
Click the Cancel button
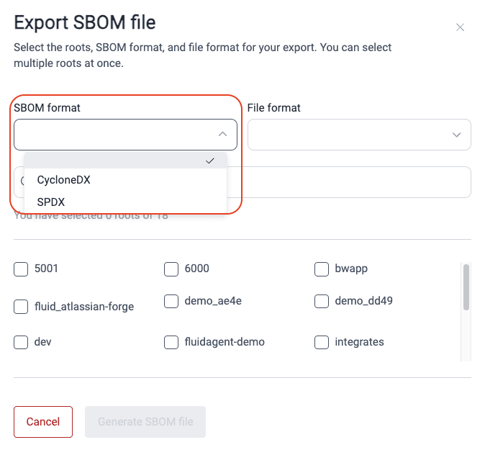[43, 422]
